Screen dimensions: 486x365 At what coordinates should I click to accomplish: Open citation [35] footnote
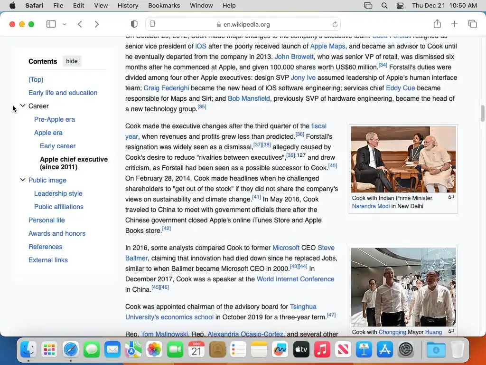(x=202, y=107)
